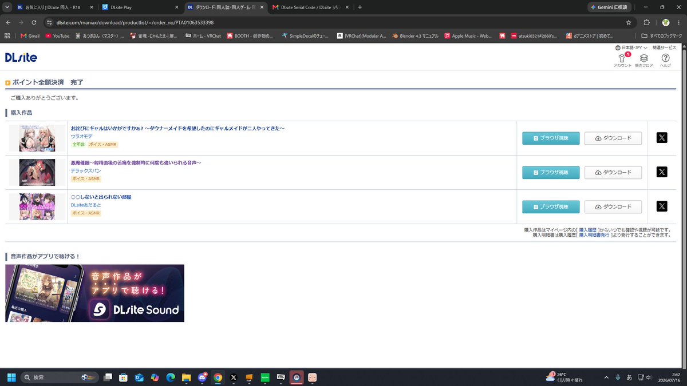Viewport: 687px width, 386px height.
Task: Download the ウラオモテ work
Action: click(613, 138)
